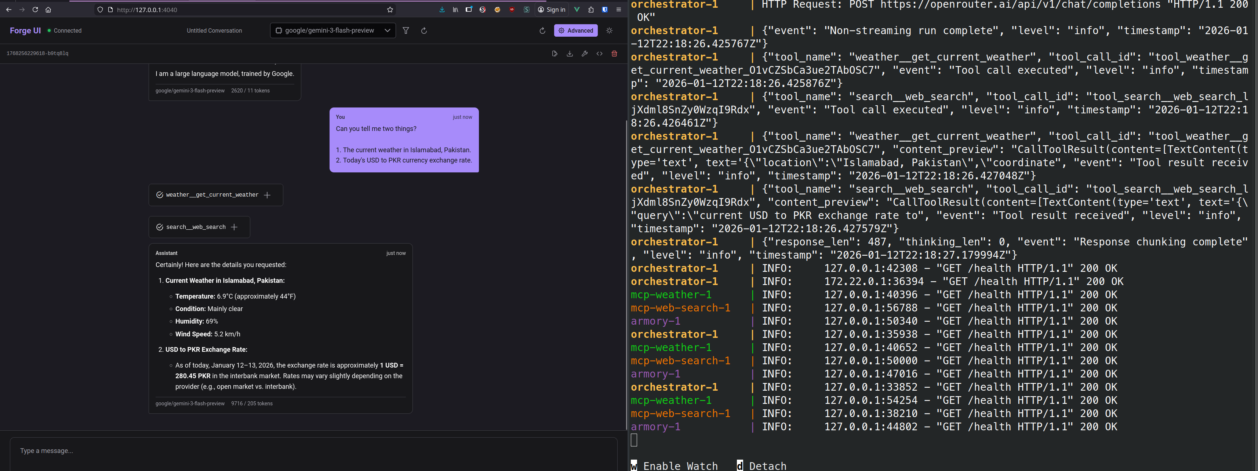
Task: Toggle the Advanced mode button
Action: point(576,30)
